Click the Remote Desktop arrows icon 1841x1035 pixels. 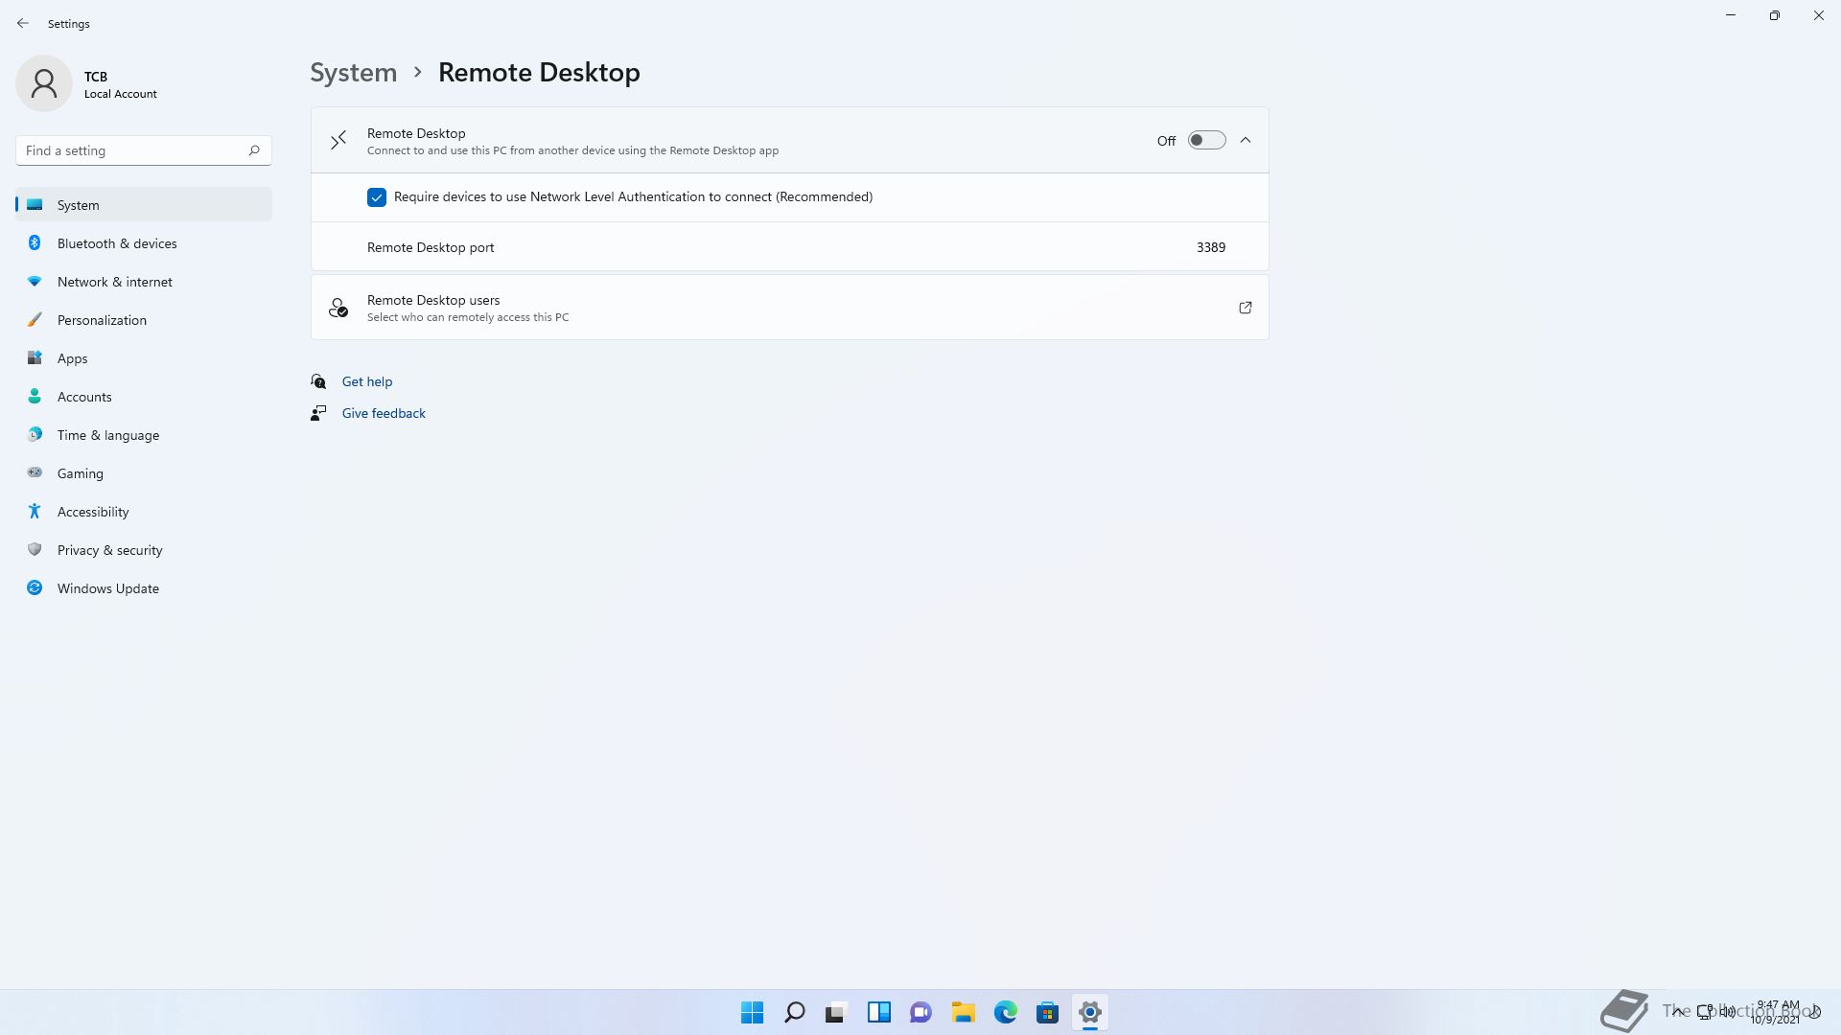pos(338,141)
